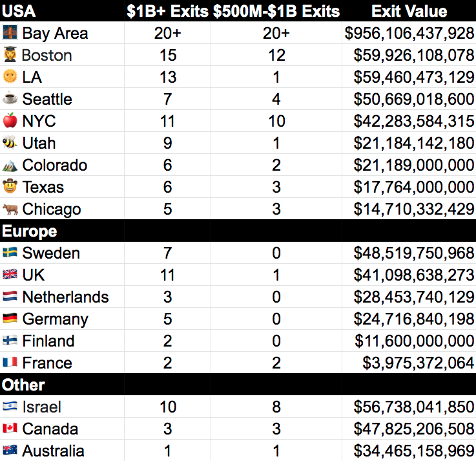The height and width of the screenshot is (461, 476).
Task: Click the Europe section header row
Action: [238, 231]
